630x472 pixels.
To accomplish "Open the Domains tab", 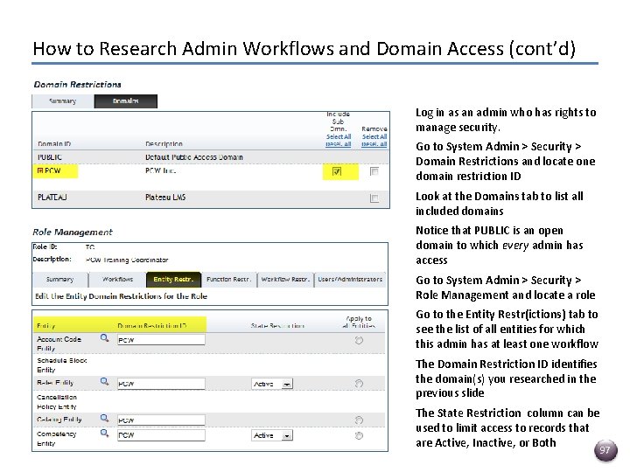I will (126, 101).
